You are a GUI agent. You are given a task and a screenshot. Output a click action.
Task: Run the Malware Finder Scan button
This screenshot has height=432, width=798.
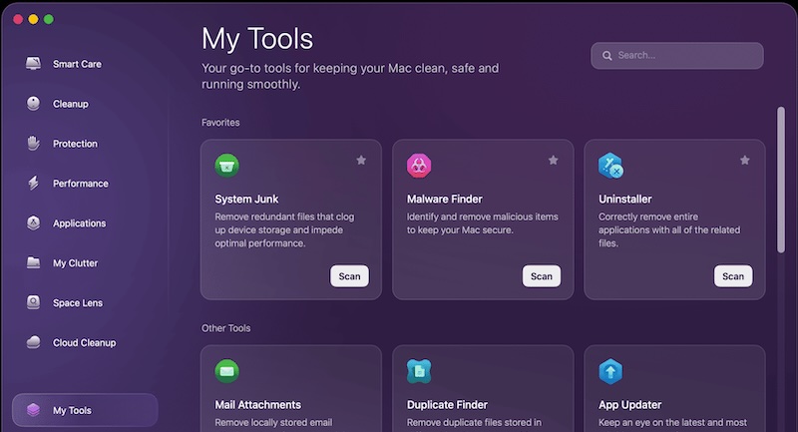[x=542, y=275]
